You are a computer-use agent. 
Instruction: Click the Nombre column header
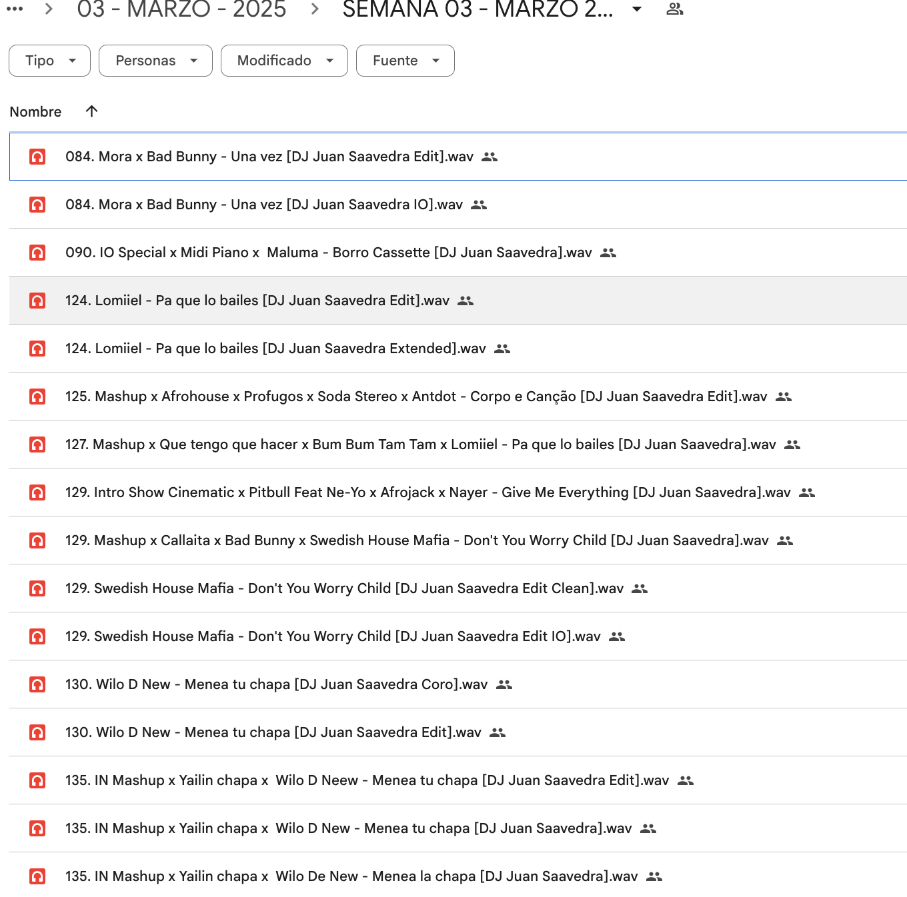tap(35, 112)
